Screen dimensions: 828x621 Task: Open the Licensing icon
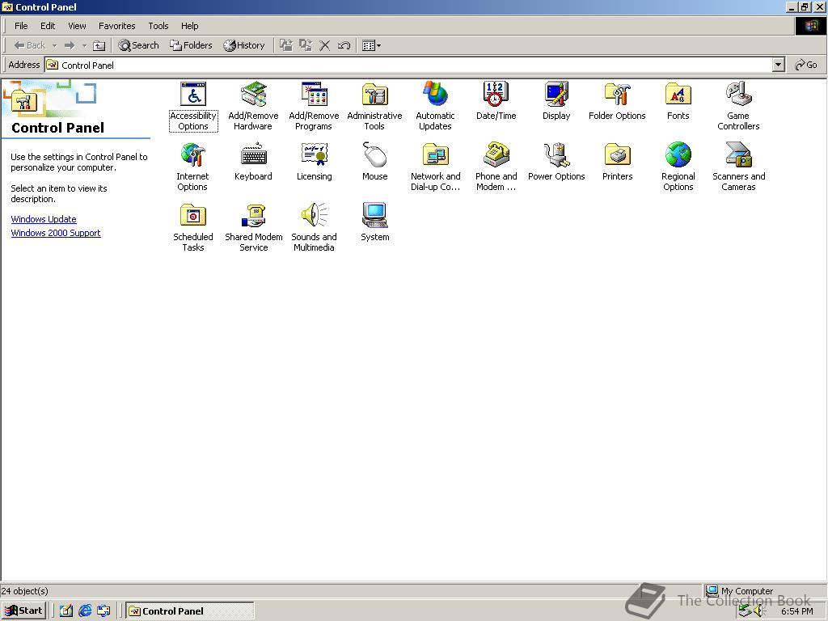(x=315, y=162)
